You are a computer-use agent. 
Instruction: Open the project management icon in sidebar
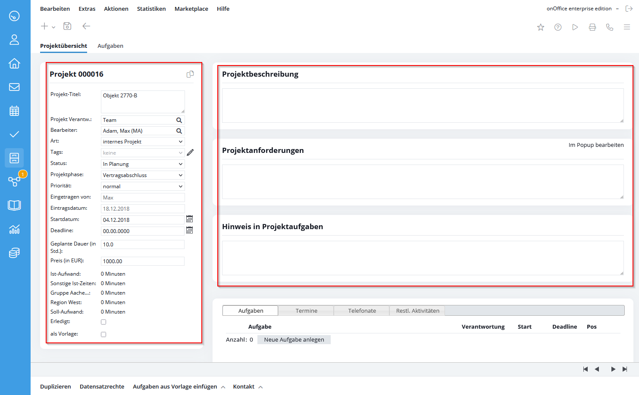click(x=14, y=158)
